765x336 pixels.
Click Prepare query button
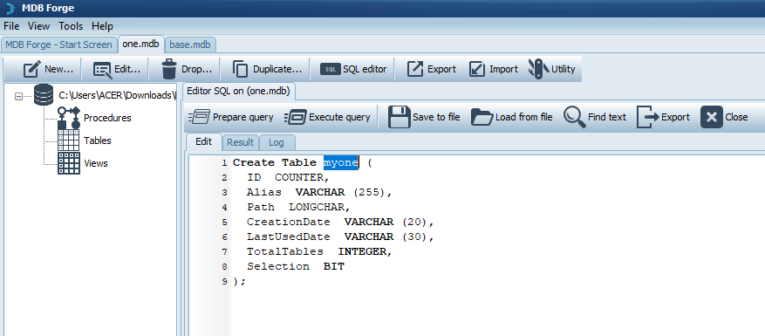(231, 117)
